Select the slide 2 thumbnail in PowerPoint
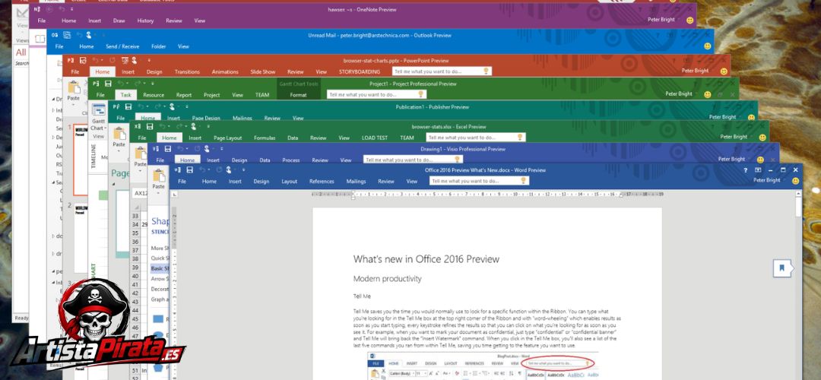This screenshot has width=821, height=380. click(x=81, y=238)
